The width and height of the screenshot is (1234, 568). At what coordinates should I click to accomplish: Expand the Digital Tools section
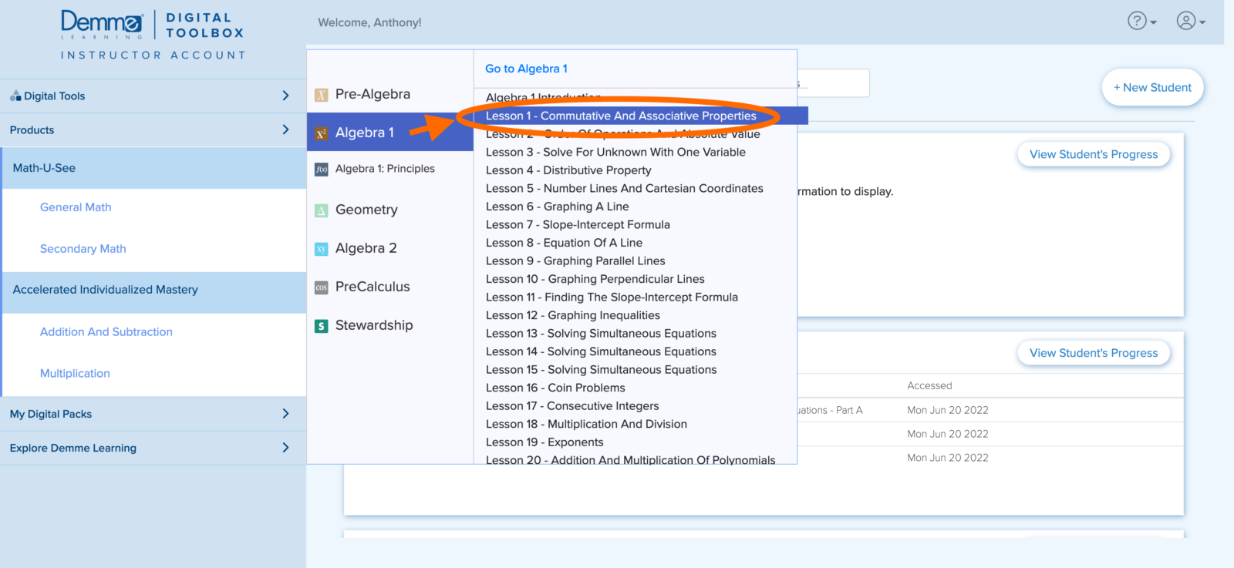click(x=285, y=96)
